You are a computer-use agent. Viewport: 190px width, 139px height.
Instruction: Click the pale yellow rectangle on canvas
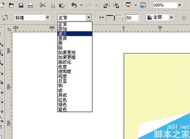pos(157,86)
